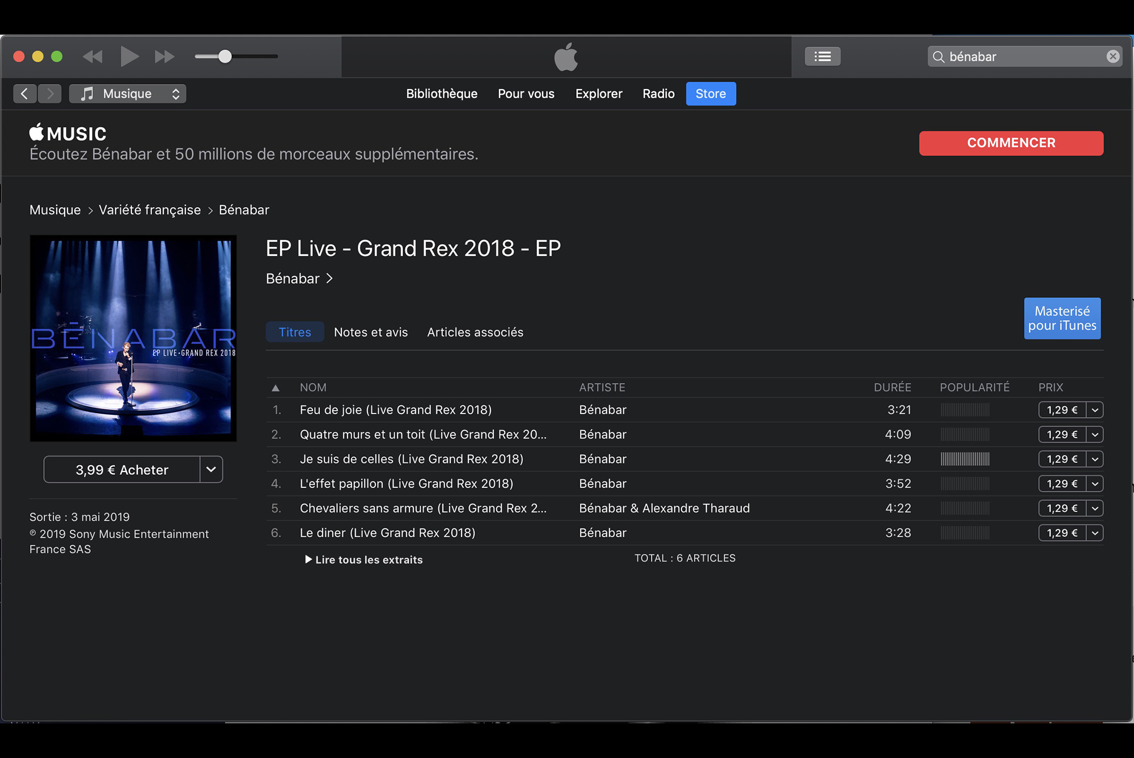Click the forward navigation arrow
Screen dimensions: 1134x758
[50, 94]
